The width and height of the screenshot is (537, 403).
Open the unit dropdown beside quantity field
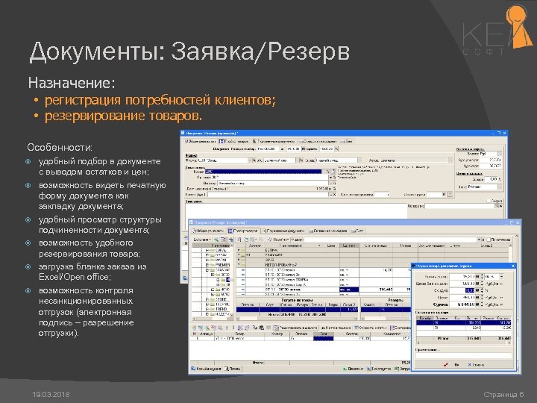[x=502, y=276]
